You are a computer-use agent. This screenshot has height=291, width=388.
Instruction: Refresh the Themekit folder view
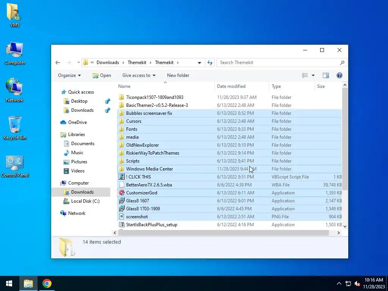click(x=210, y=63)
